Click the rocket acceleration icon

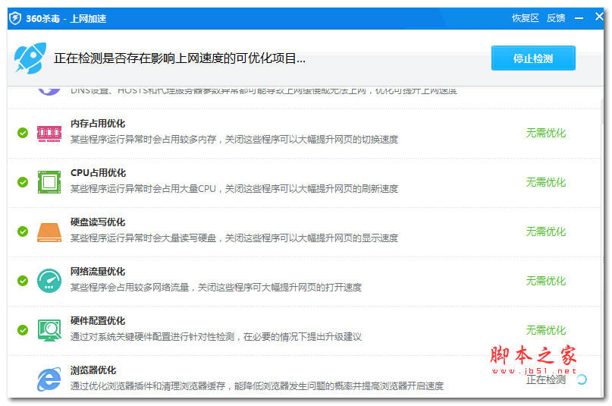point(32,58)
